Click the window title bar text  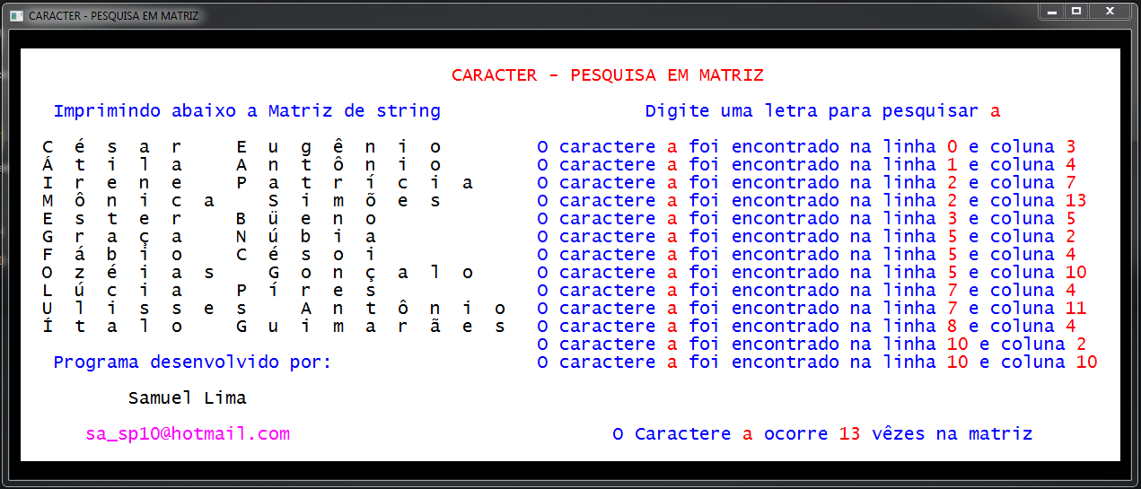pyautogui.click(x=113, y=16)
